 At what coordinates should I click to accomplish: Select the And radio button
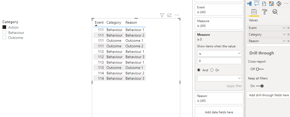199,70
